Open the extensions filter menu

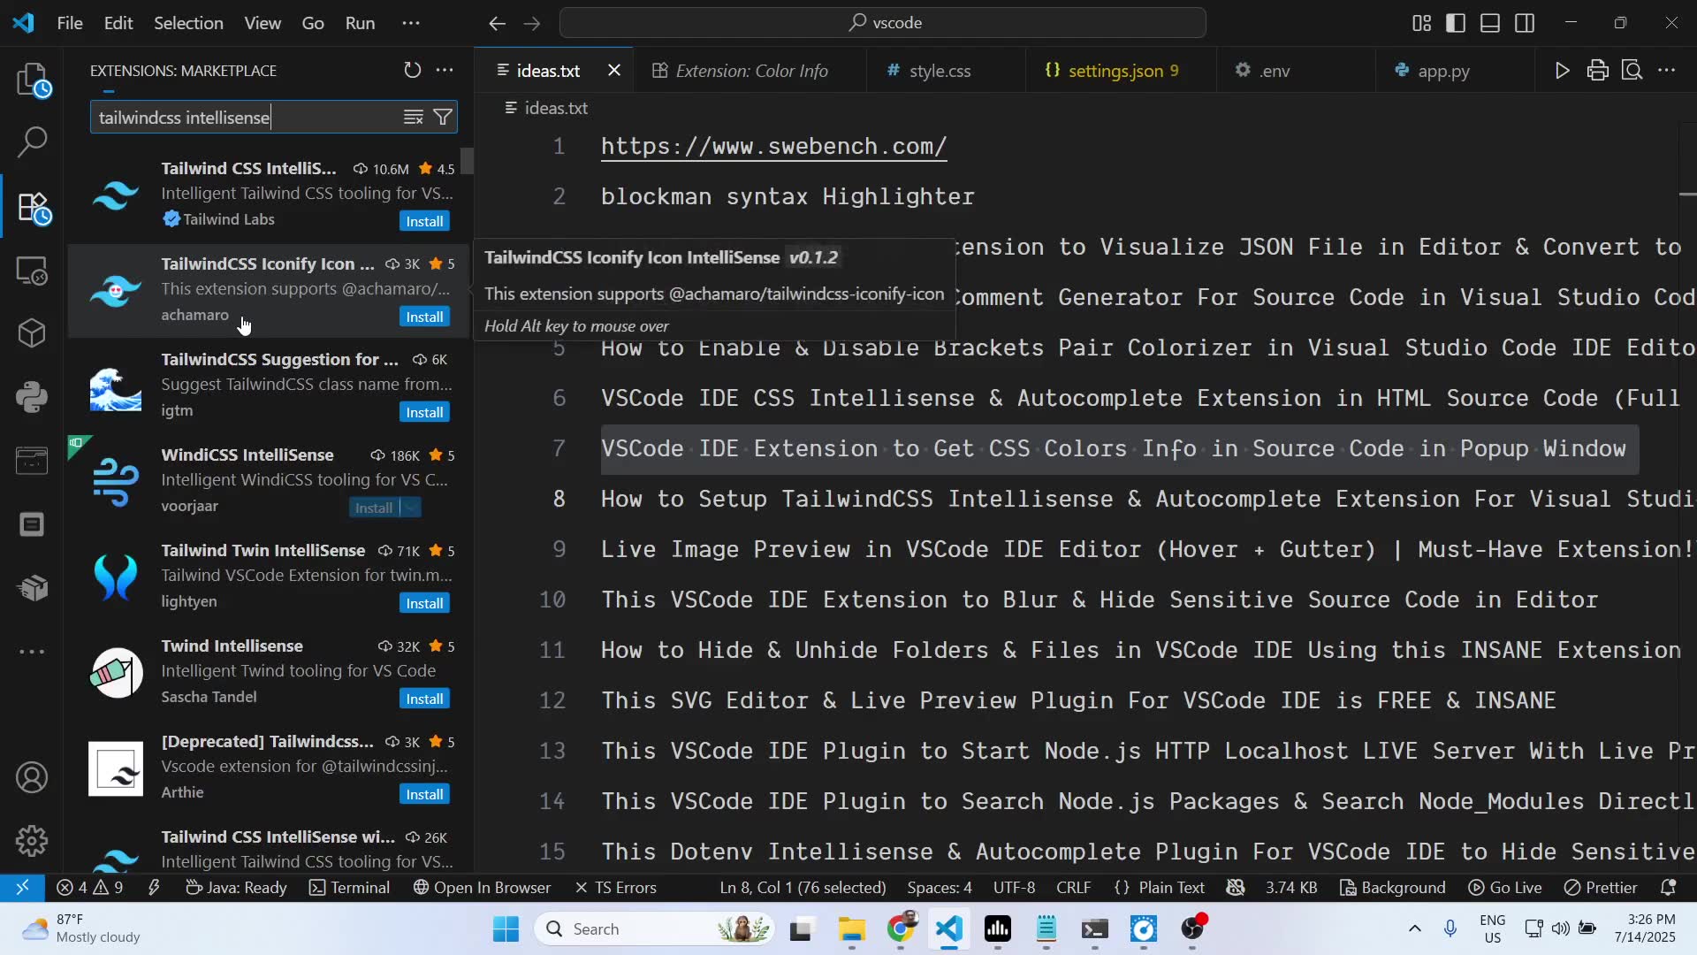[x=443, y=118]
